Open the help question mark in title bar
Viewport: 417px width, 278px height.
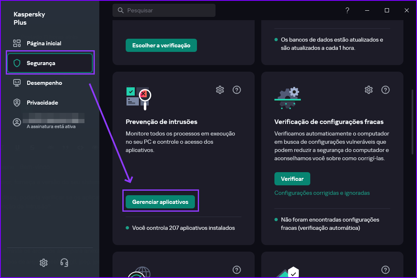[347, 10]
